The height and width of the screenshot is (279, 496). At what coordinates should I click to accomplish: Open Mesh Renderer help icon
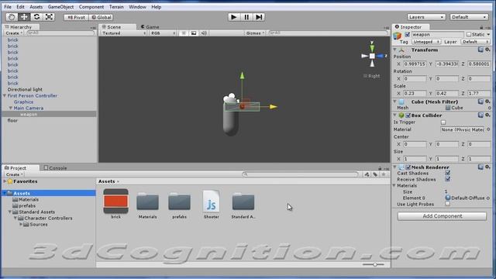480,167
